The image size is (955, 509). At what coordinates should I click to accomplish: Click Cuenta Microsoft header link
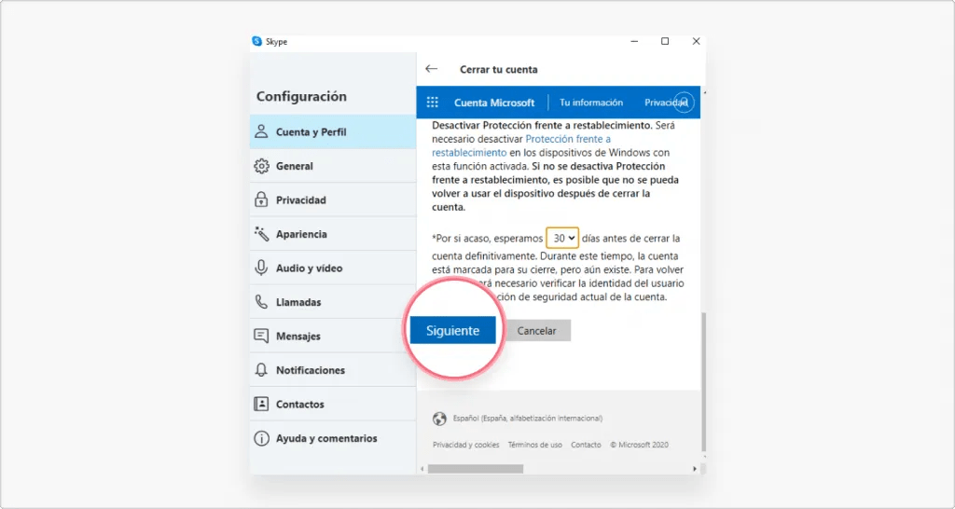click(494, 103)
